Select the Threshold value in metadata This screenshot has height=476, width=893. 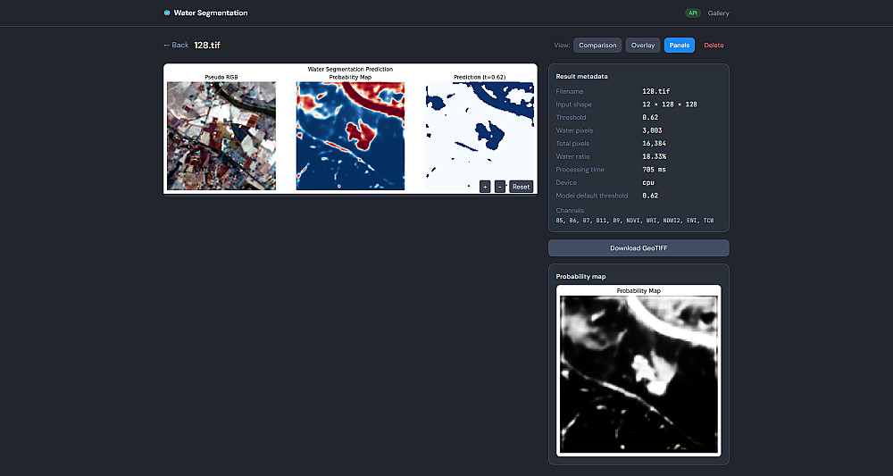point(650,117)
